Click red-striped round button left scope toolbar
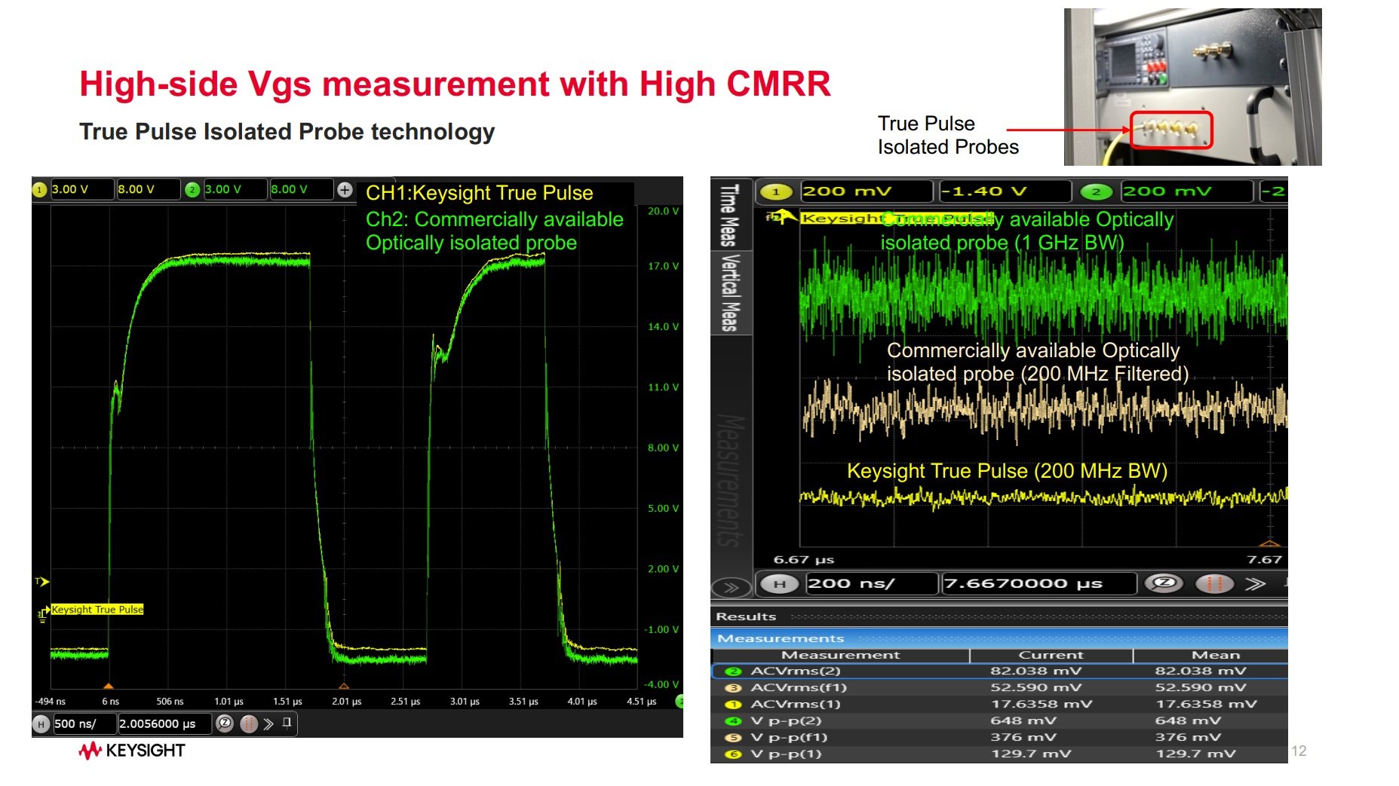The width and height of the screenshot is (1399, 786). 249,723
